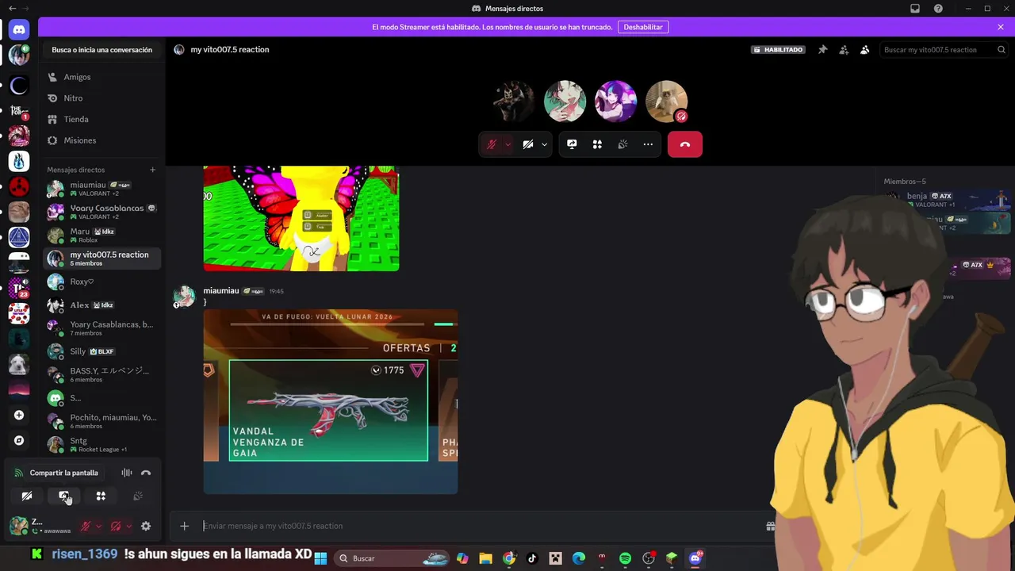Toggle camera button in bottom-left voice panel
1015x571 pixels.
[27, 496]
